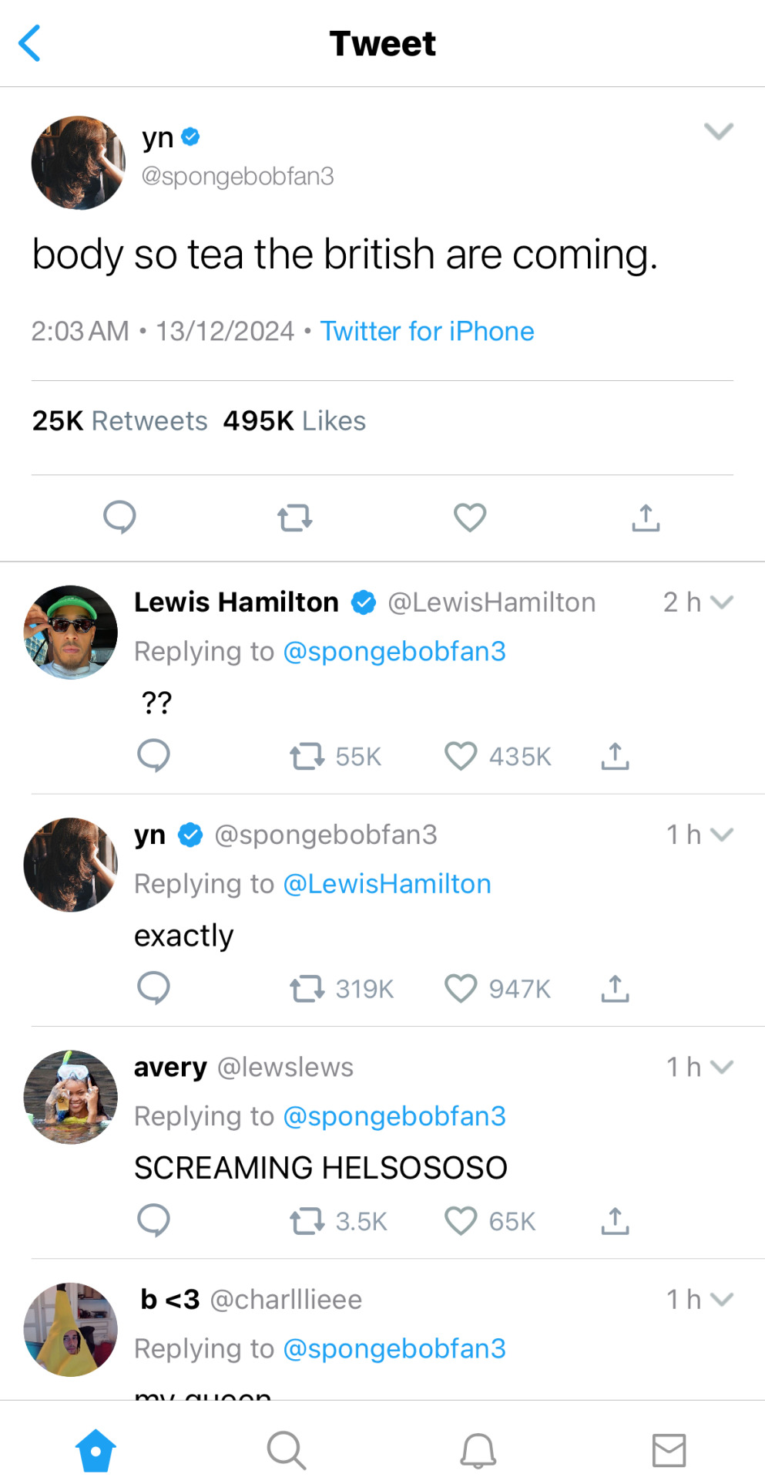765x1481 pixels.
Task: Open Messages envelope tab
Action: [x=669, y=1450]
